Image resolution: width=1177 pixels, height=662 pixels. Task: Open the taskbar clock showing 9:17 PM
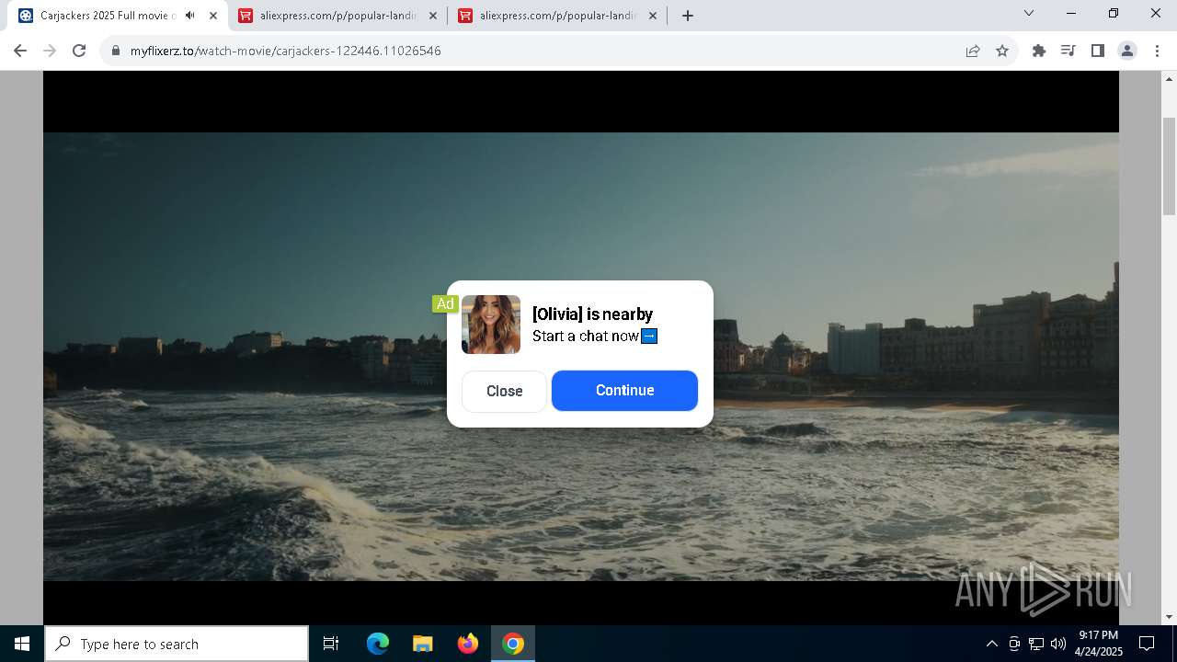[1099, 644]
